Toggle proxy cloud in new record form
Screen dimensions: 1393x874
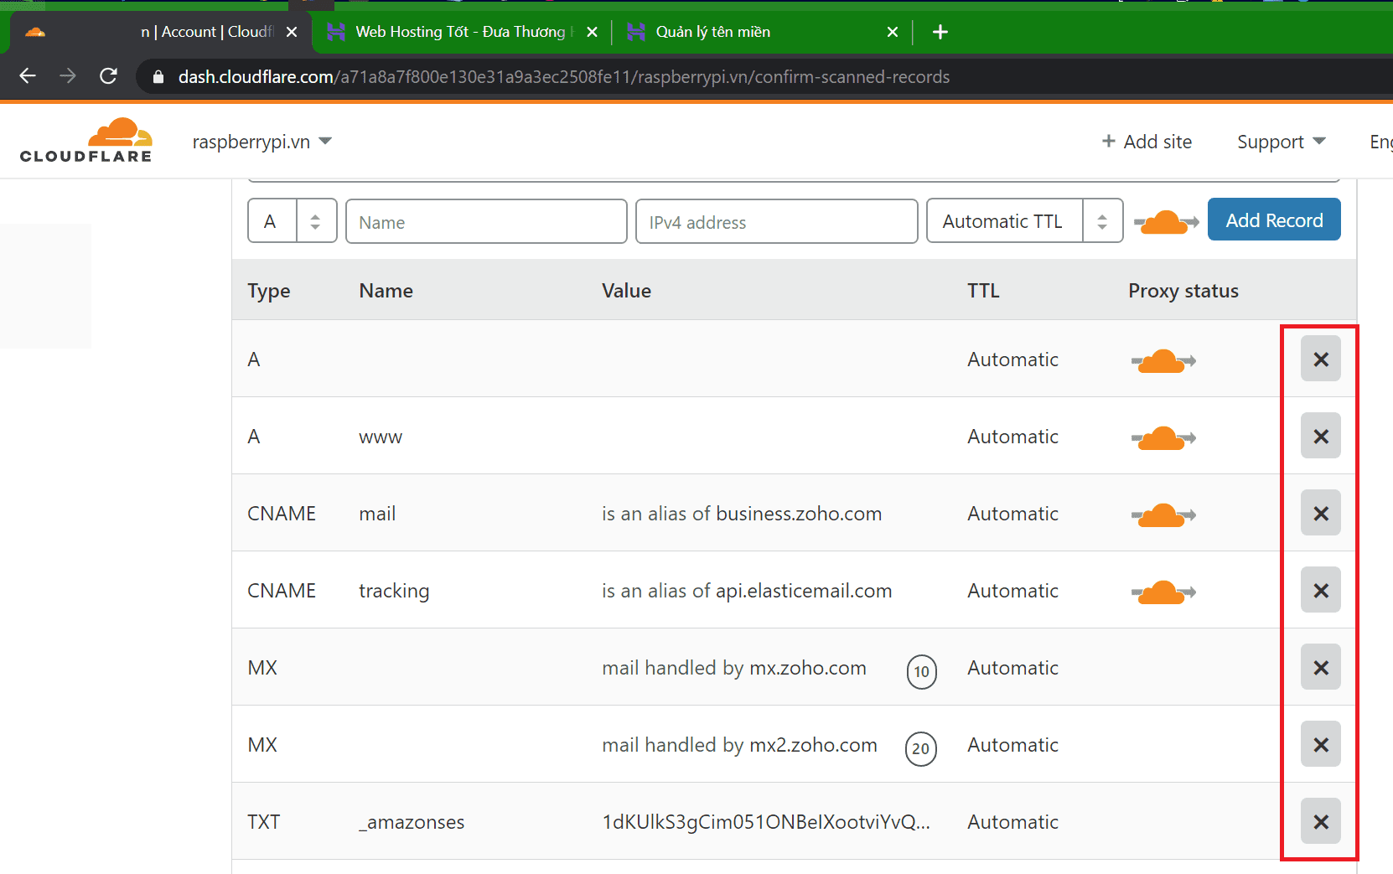pos(1165,222)
